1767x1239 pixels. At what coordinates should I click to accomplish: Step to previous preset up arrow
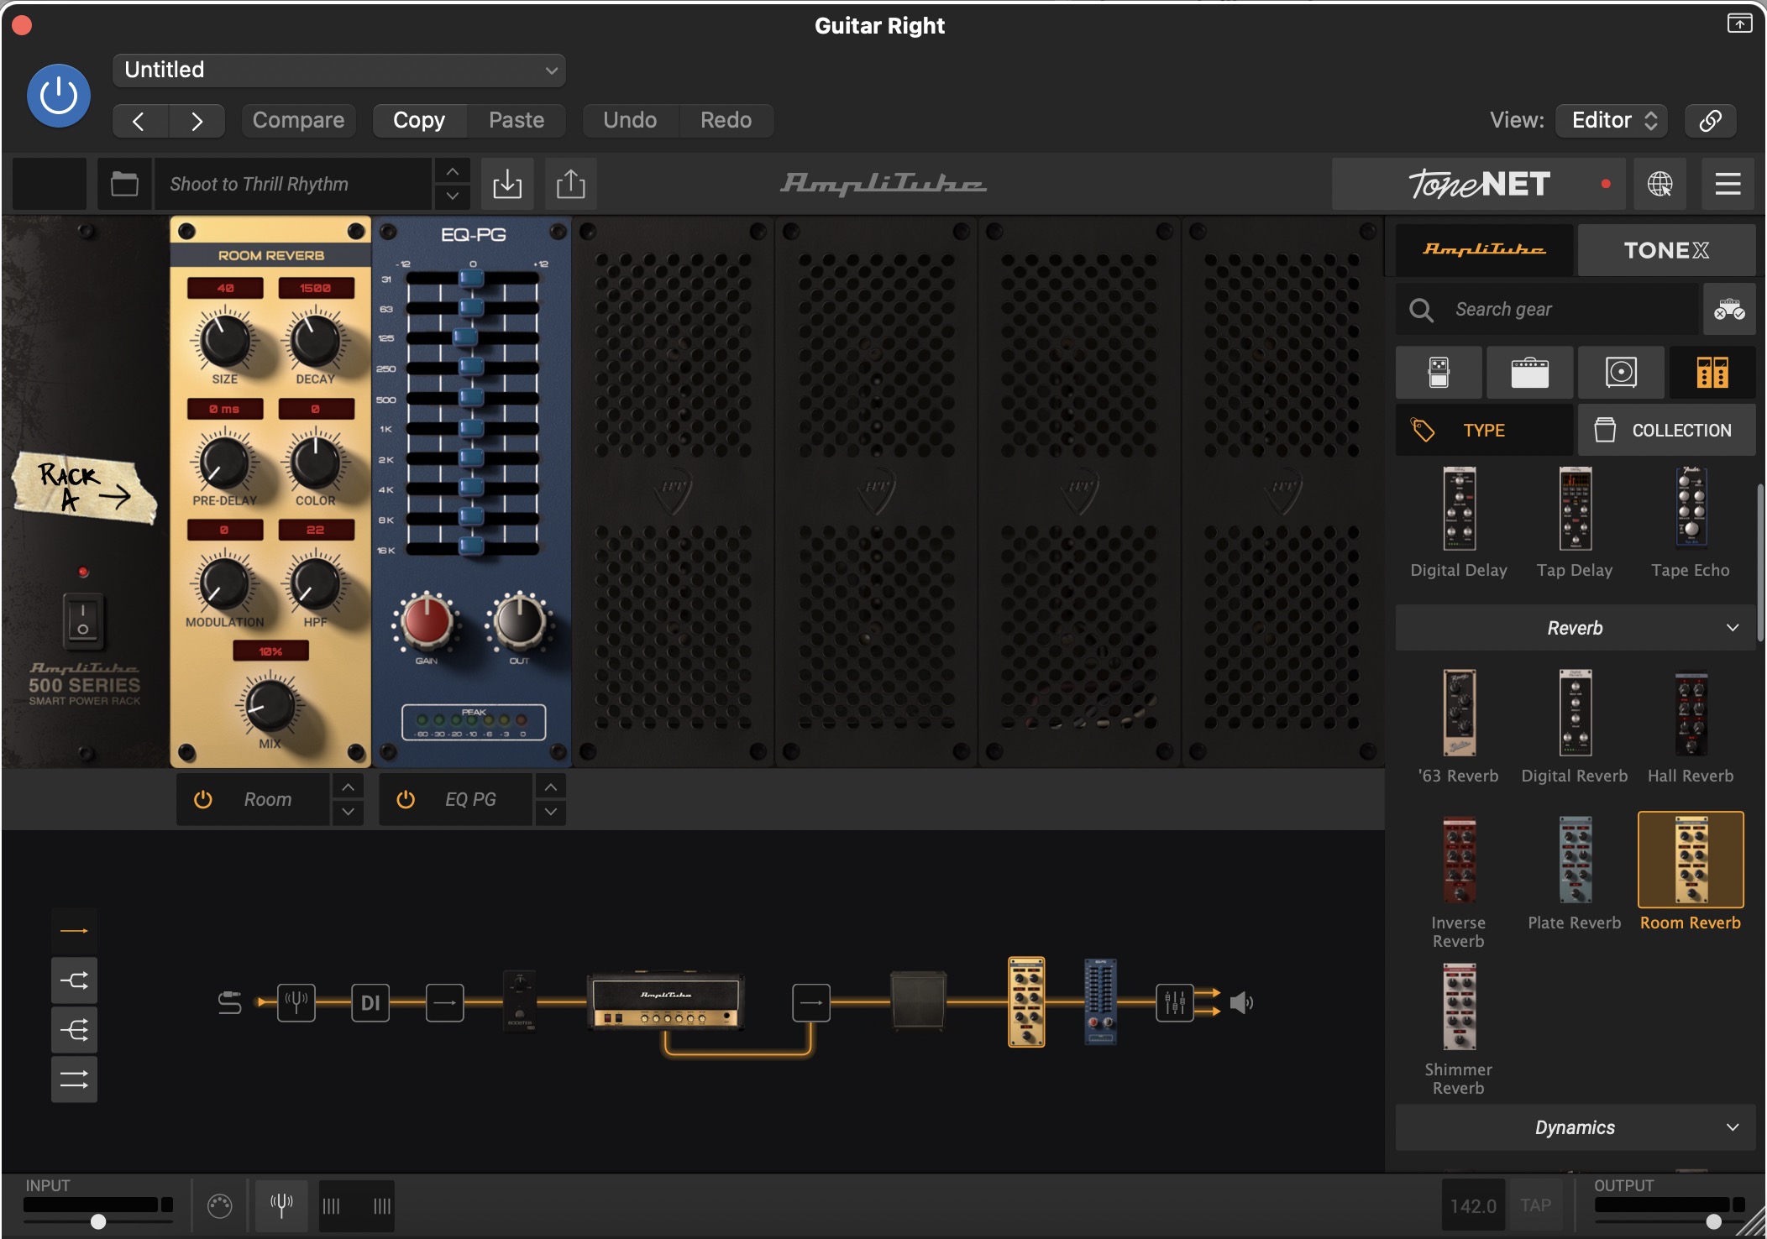(452, 171)
